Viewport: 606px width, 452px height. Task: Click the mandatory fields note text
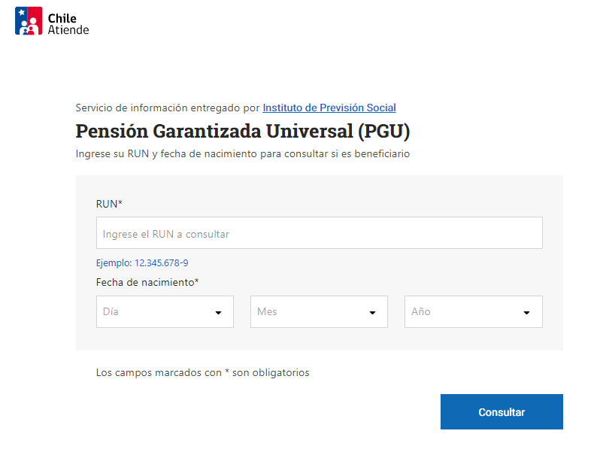pos(202,372)
